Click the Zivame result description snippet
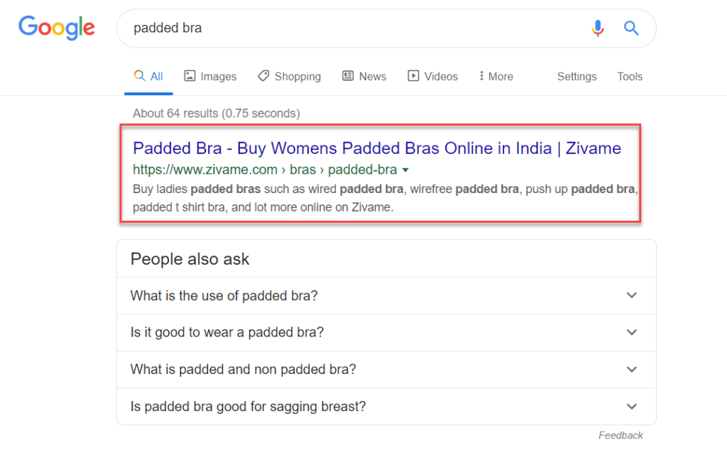 (x=386, y=198)
